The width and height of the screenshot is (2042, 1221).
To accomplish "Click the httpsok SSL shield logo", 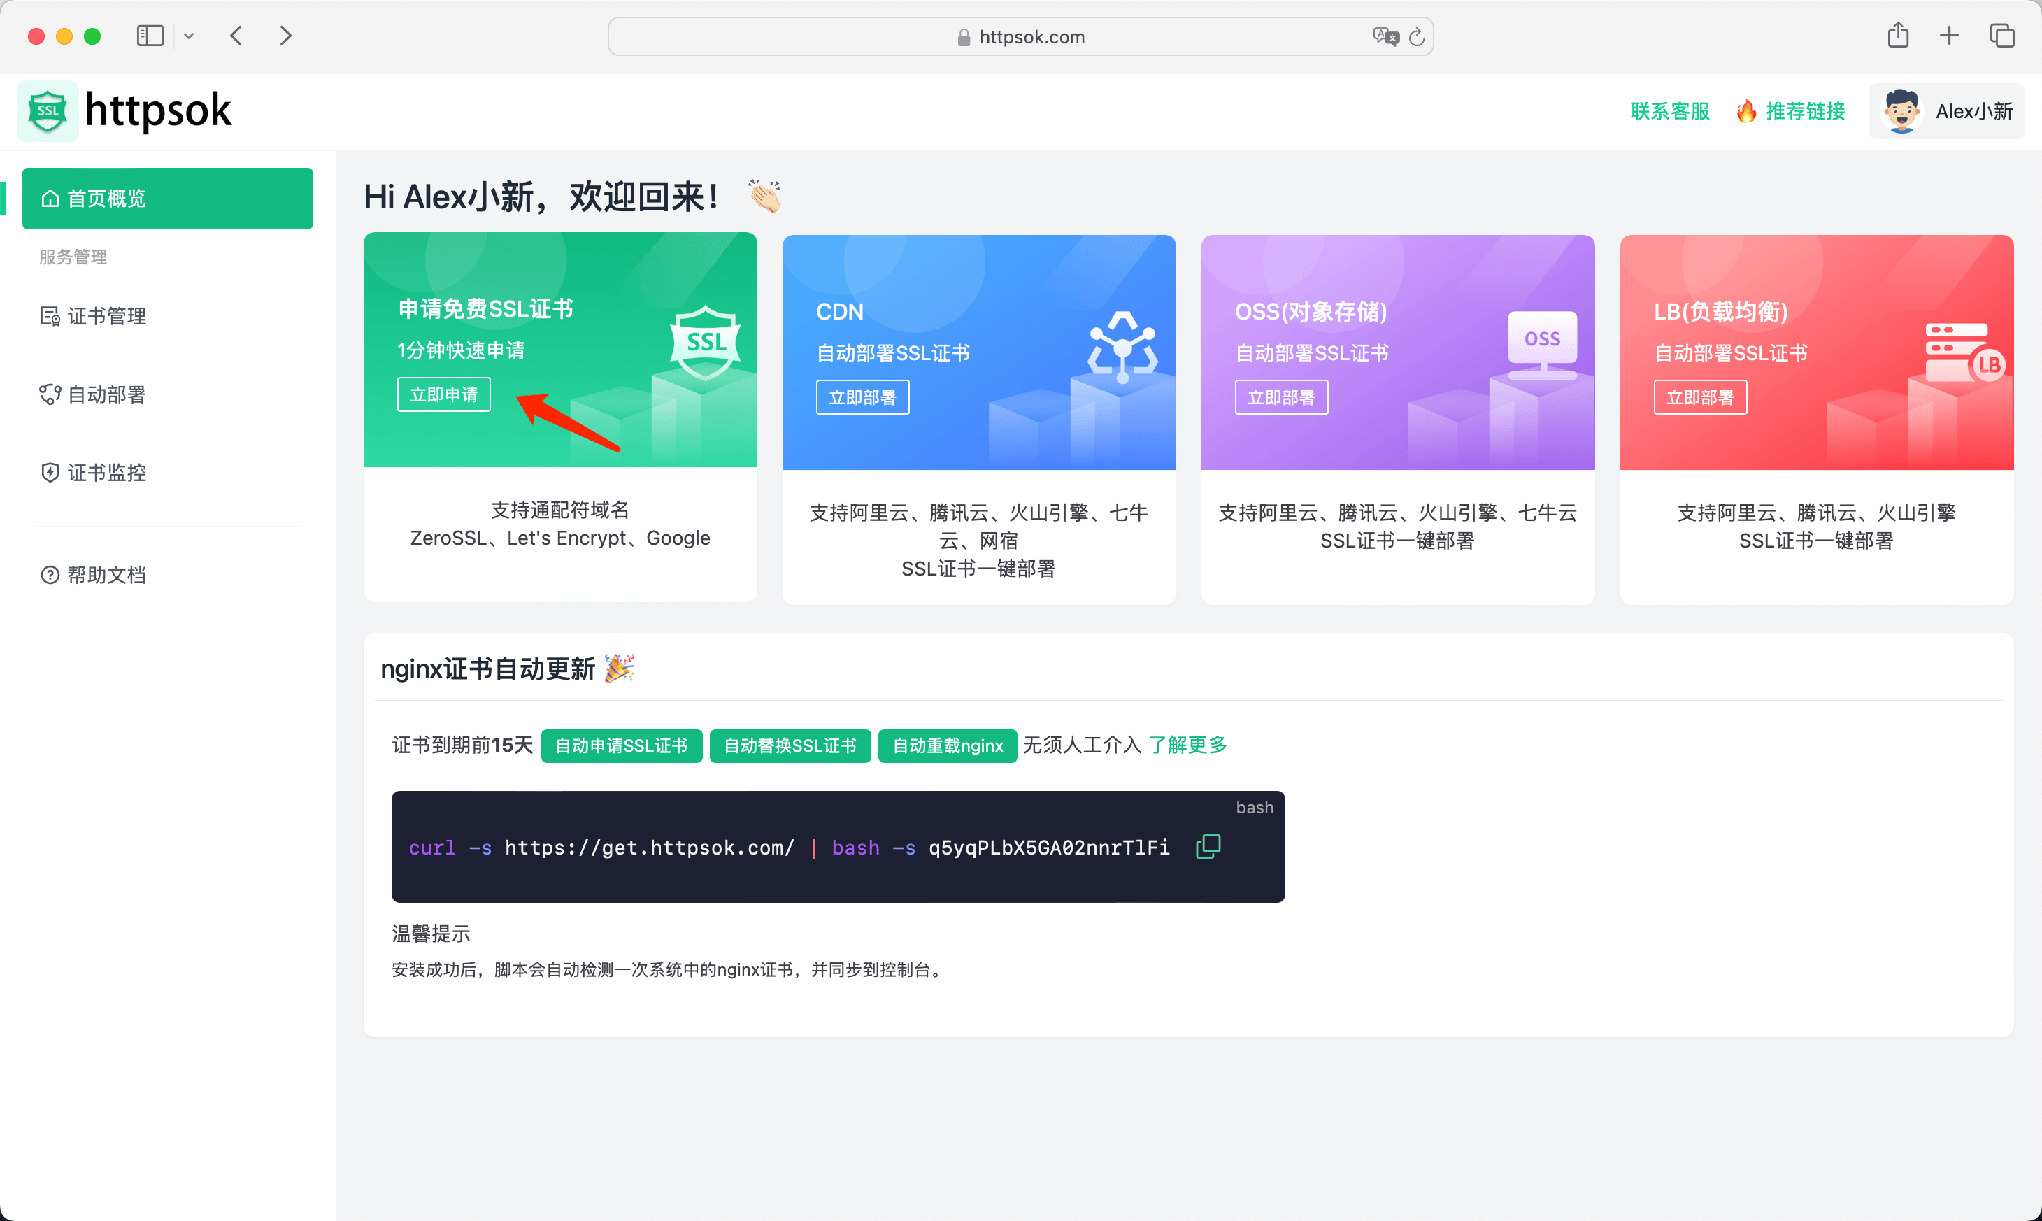I will [47, 110].
